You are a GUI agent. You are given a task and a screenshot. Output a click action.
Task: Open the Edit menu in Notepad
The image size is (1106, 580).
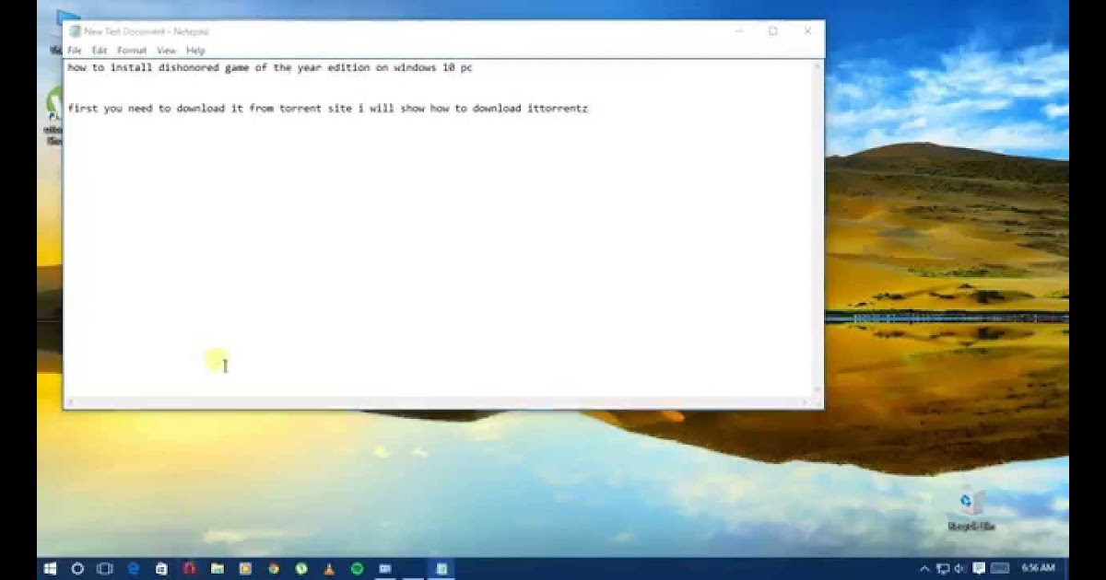click(99, 51)
